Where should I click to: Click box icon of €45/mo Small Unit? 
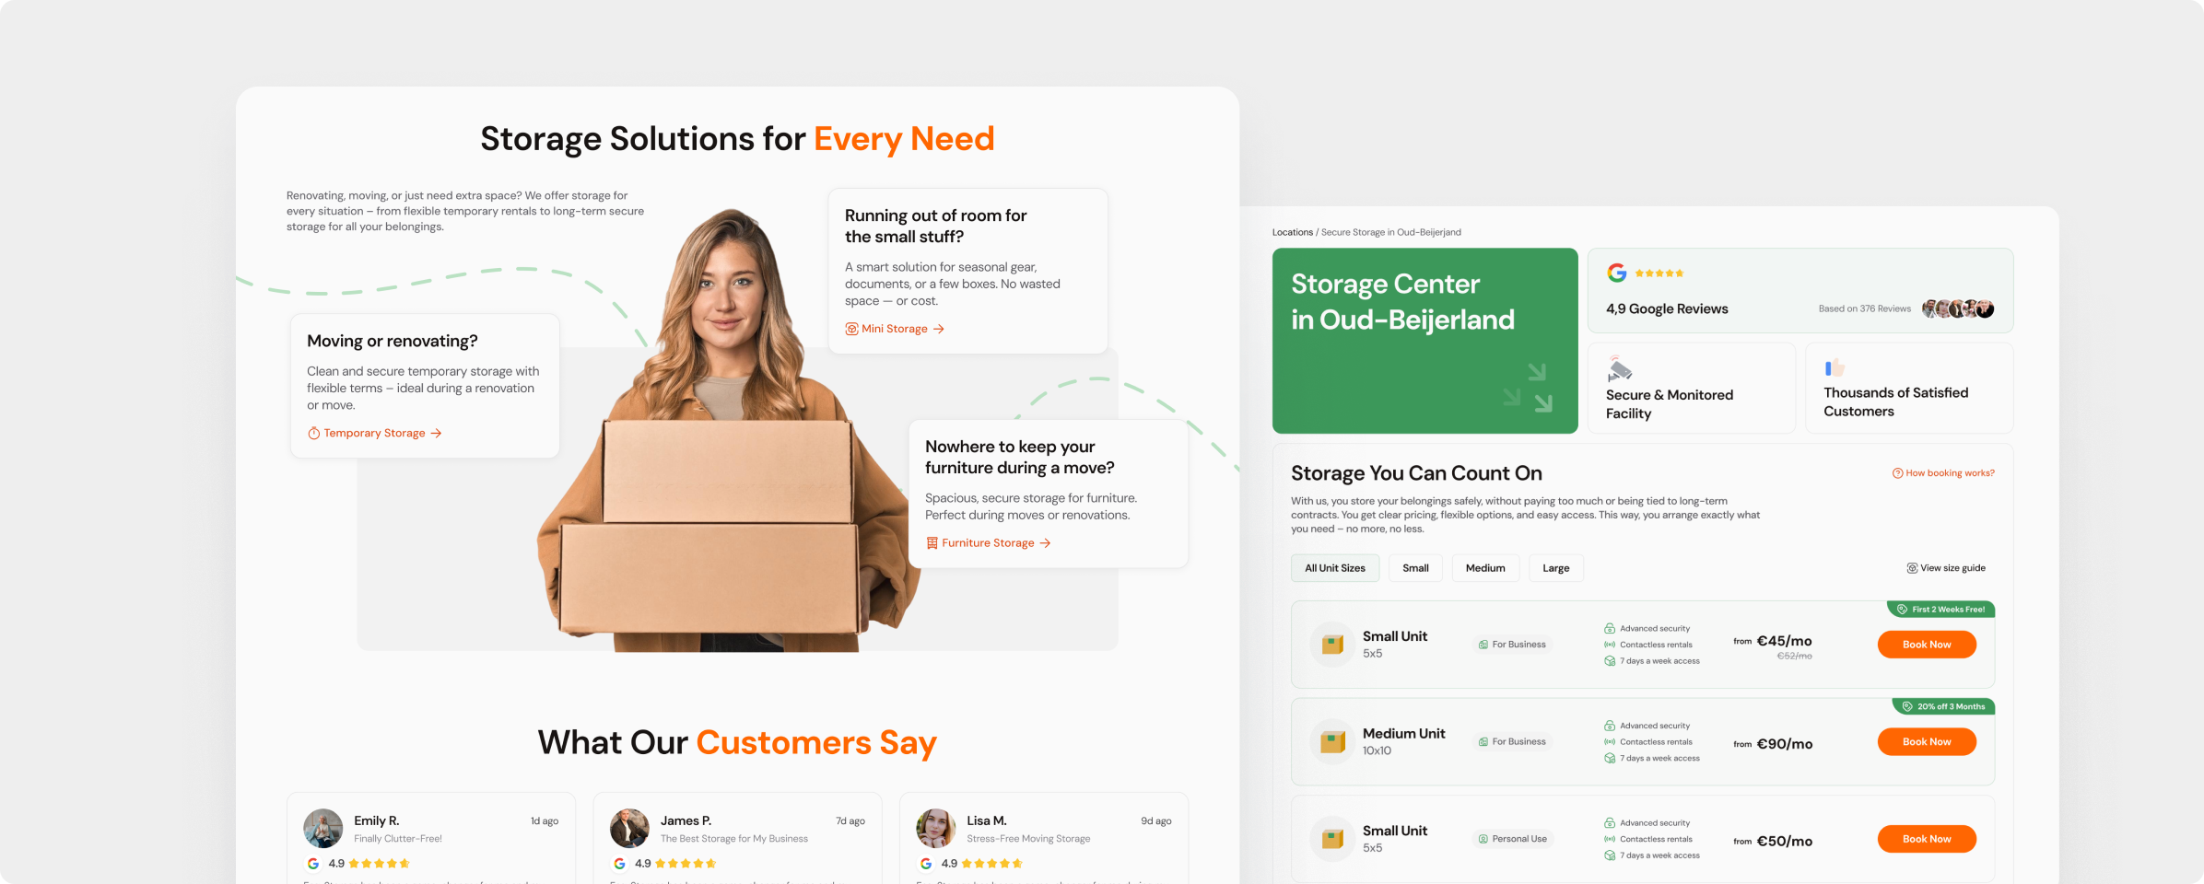coord(1332,645)
